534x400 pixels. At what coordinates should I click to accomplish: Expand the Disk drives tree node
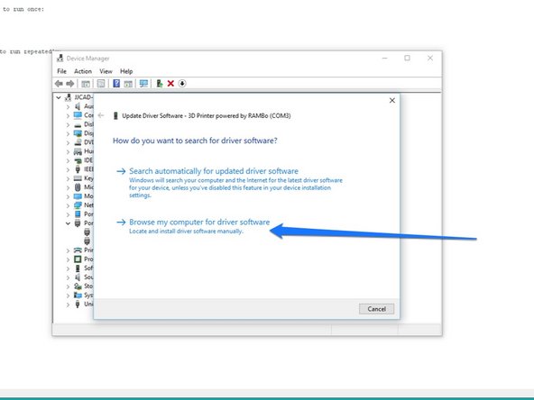[68, 124]
